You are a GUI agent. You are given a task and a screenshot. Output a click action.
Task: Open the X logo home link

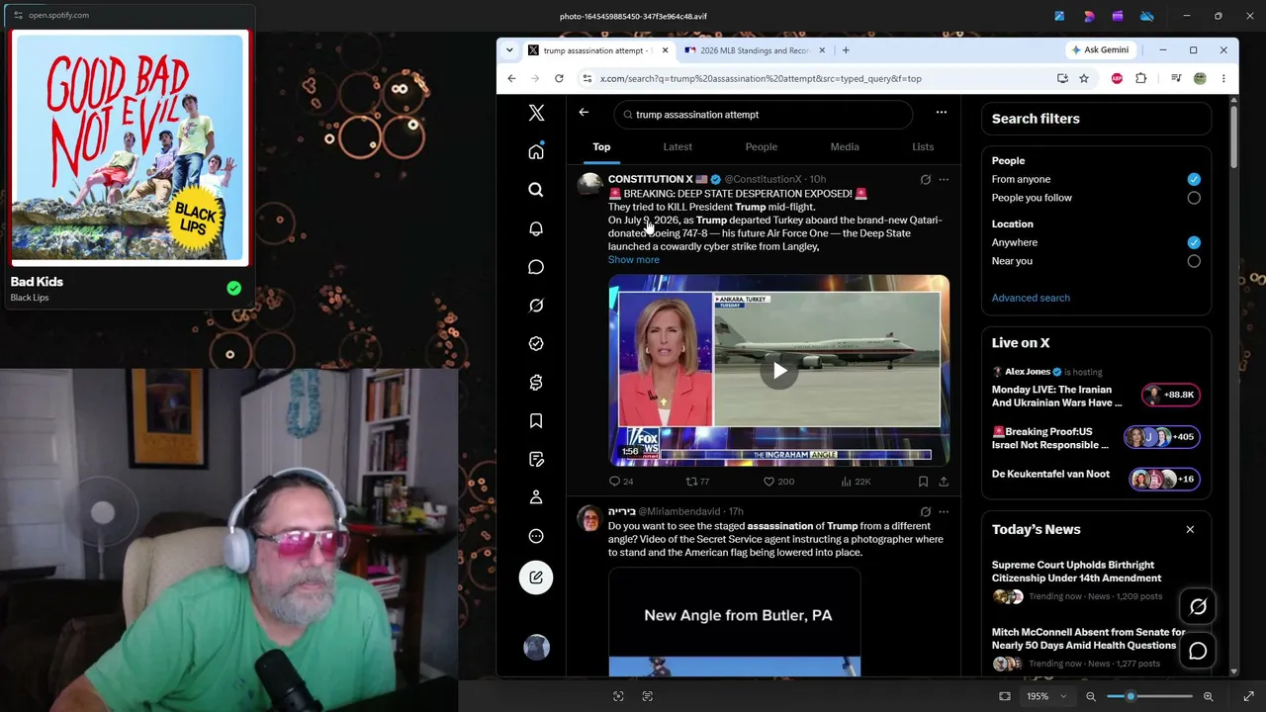[x=536, y=114]
